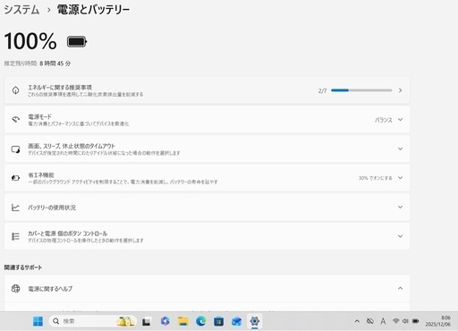Viewport: 458px width, 331px height.
Task: Click right arrow on energy recommendations row
Action: pos(400,90)
